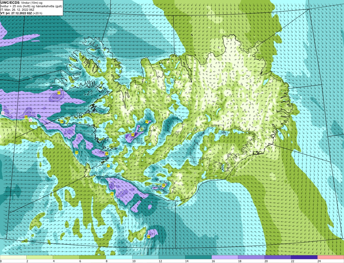Click the '8' scale label on the color bar
Viewport: 344px width, 263px height.
point(106,261)
